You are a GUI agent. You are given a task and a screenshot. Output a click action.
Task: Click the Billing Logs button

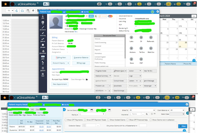click(81, 63)
